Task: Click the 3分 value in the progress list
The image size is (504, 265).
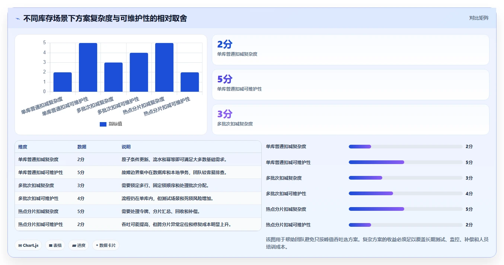Action: coord(469,178)
